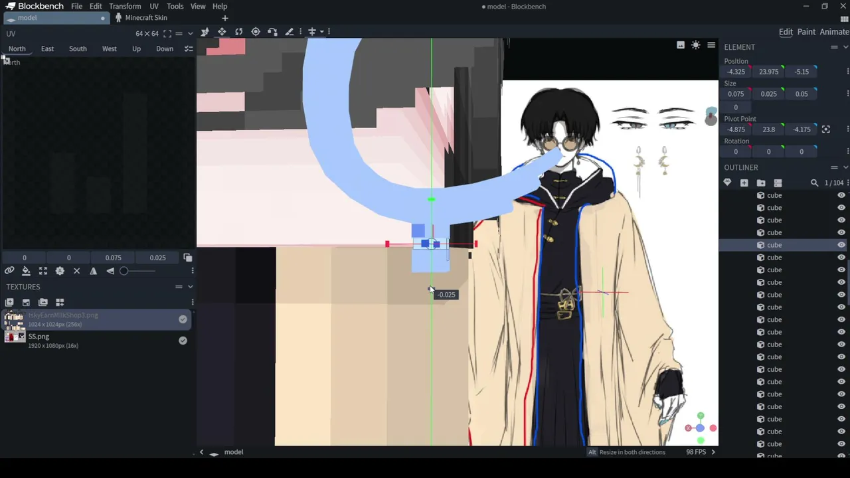
Task: Click the Auto UV icon
Action: coord(60,271)
